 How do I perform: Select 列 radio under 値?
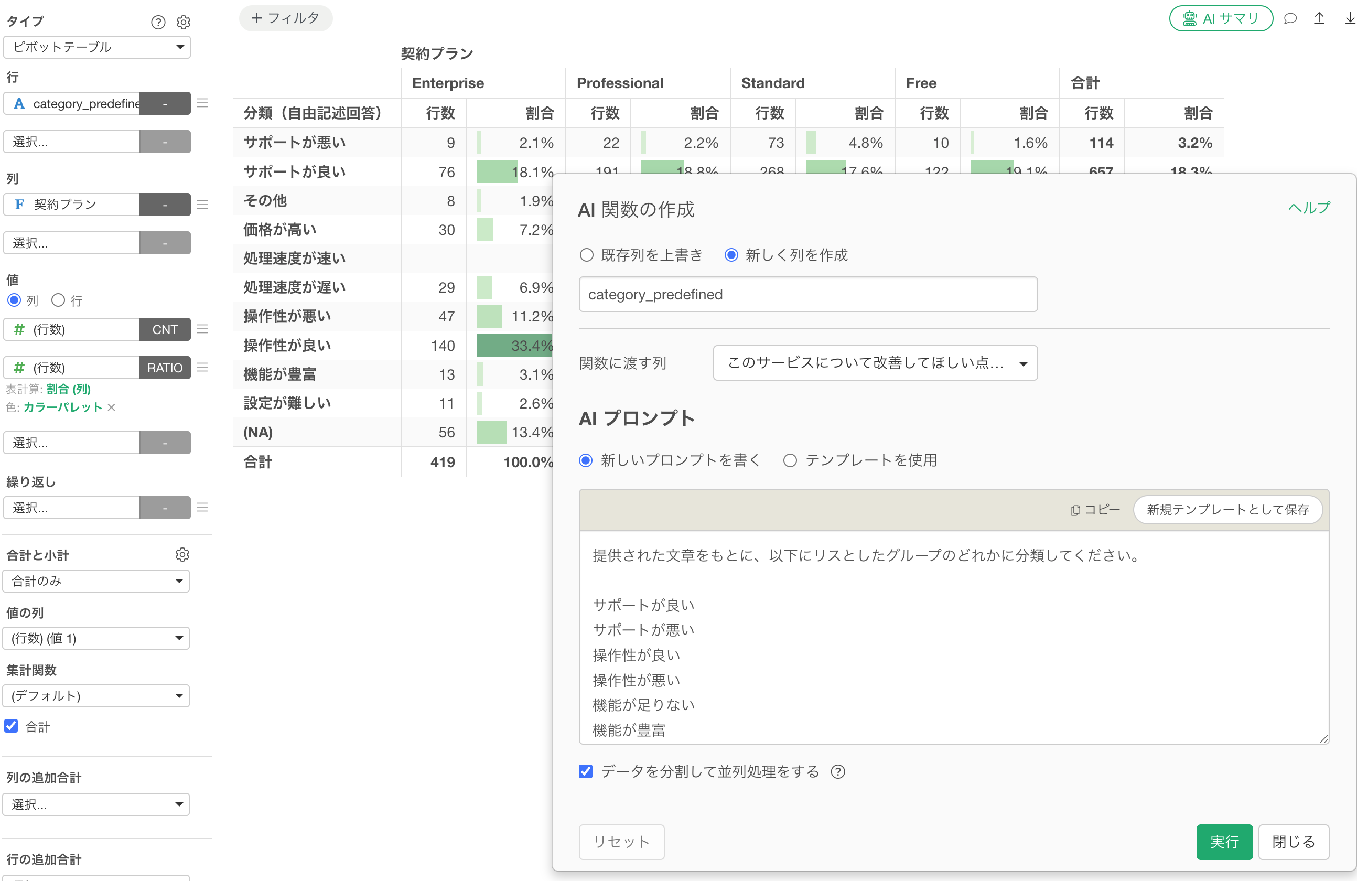[14, 300]
